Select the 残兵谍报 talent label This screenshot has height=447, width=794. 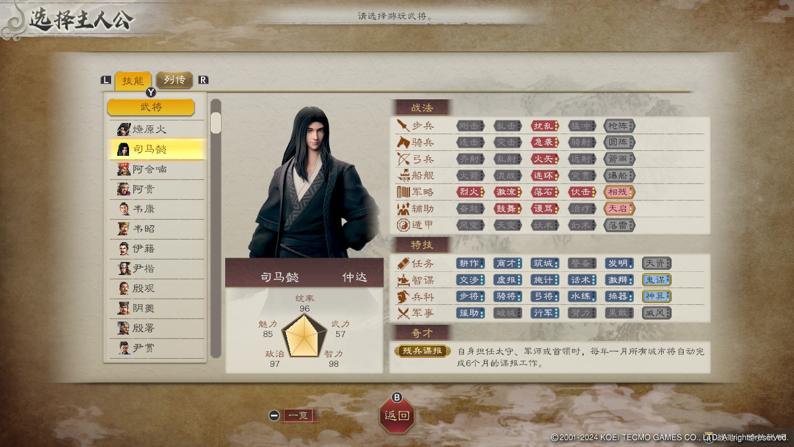pos(422,351)
